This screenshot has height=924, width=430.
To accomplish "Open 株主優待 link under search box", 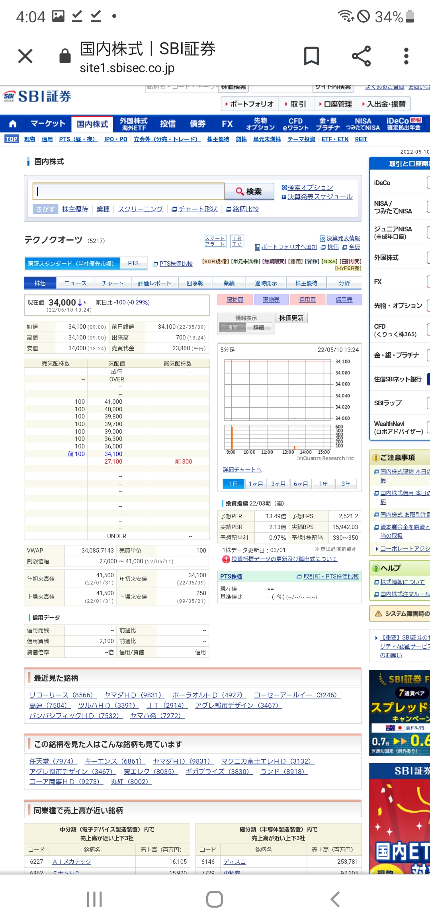I will coord(75,209).
